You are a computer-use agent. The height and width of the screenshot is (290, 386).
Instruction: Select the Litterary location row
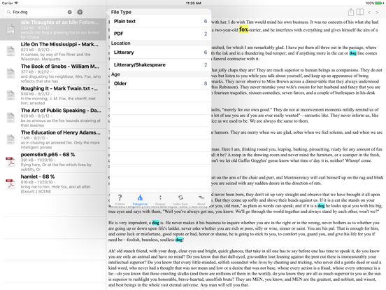point(160,53)
